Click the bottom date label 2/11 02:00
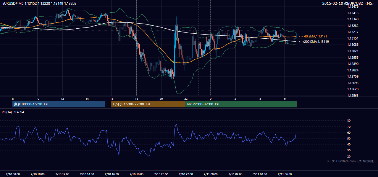Screen dimensions: 378x177 click(235, 174)
